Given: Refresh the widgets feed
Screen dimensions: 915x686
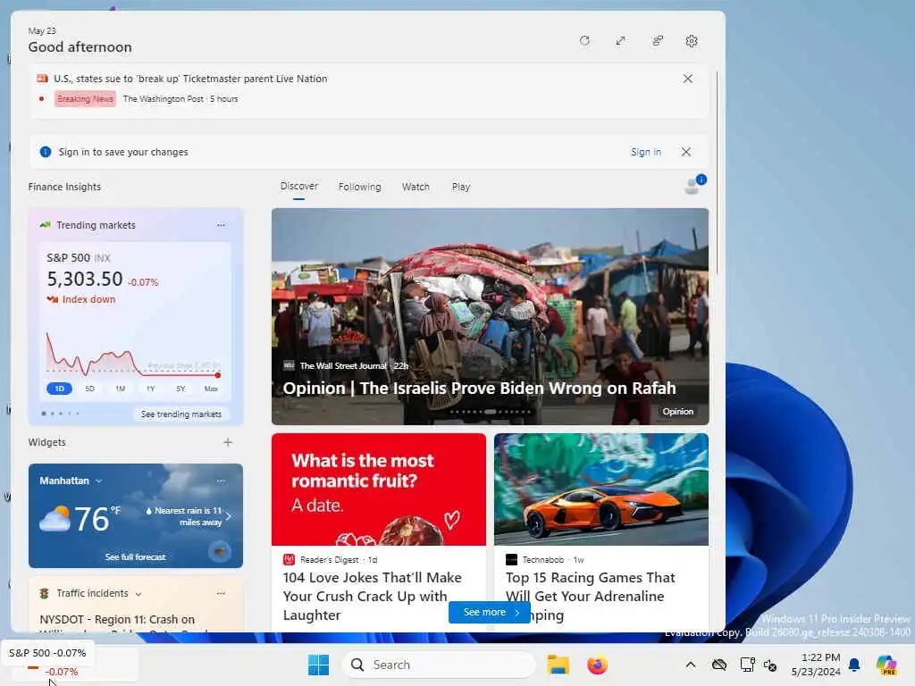Looking at the screenshot, I should [x=584, y=41].
